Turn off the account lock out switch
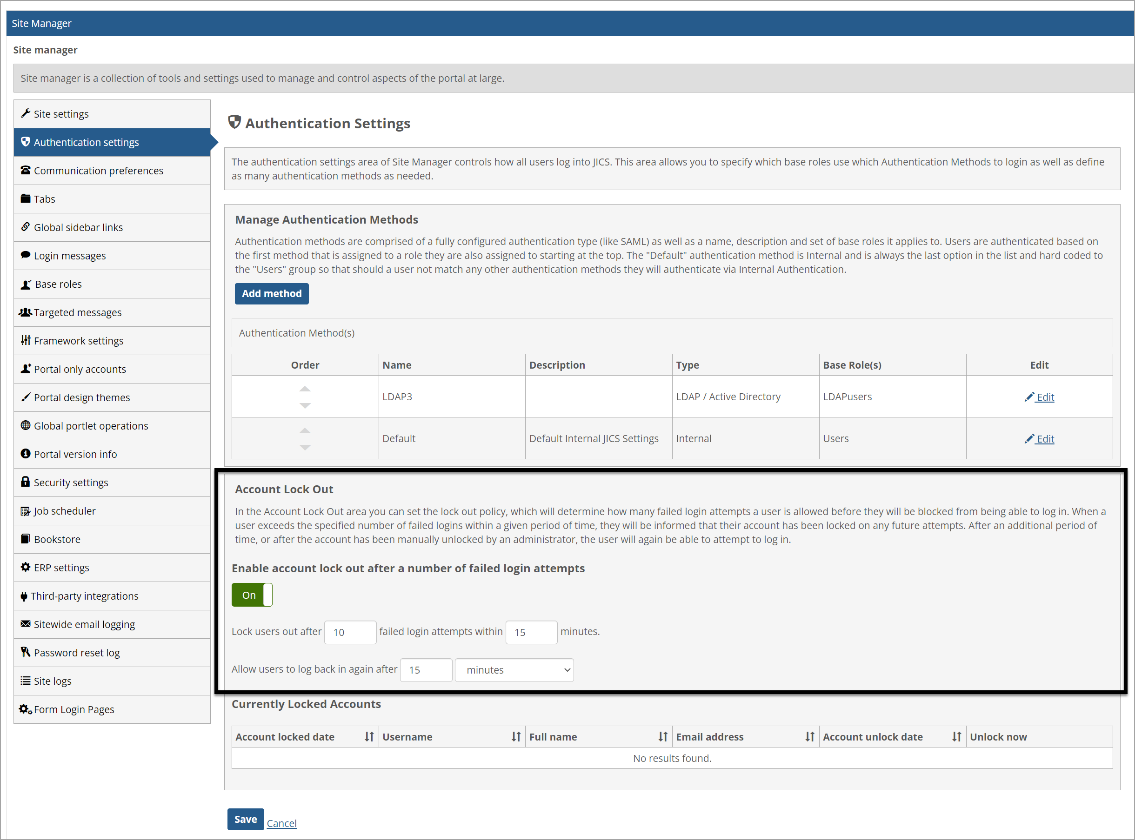Screen dimensions: 1135x840 click(x=251, y=595)
